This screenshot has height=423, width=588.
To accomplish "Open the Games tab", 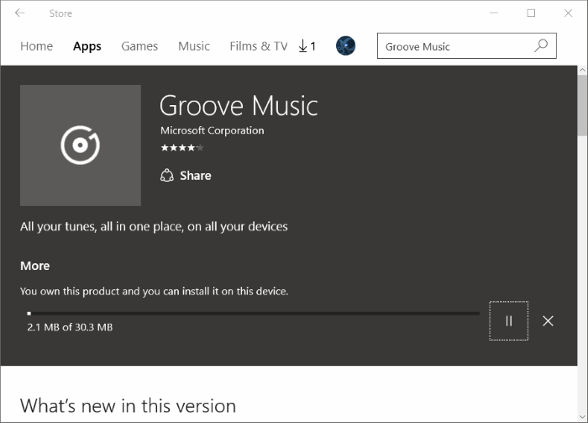I will pyautogui.click(x=139, y=46).
